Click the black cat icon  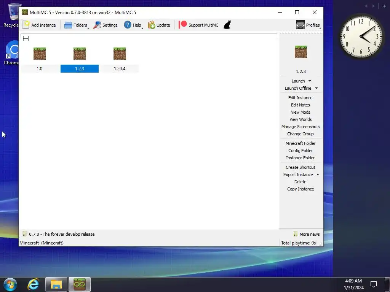point(227,25)
